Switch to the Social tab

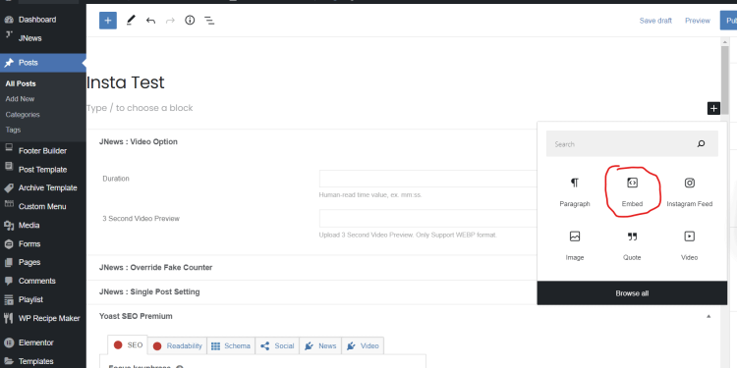click(277, 346)
